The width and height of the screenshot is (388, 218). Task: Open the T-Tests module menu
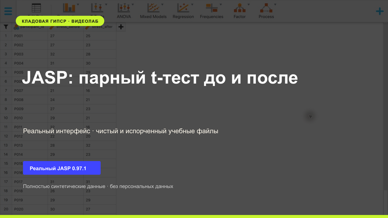(x=97, y=11)
